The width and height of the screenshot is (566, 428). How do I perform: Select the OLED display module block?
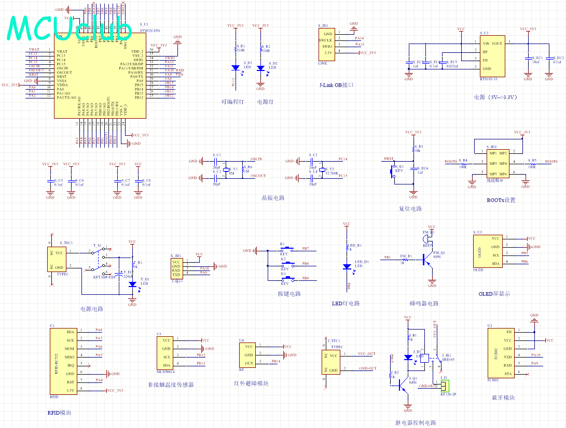tap(488, 251)
